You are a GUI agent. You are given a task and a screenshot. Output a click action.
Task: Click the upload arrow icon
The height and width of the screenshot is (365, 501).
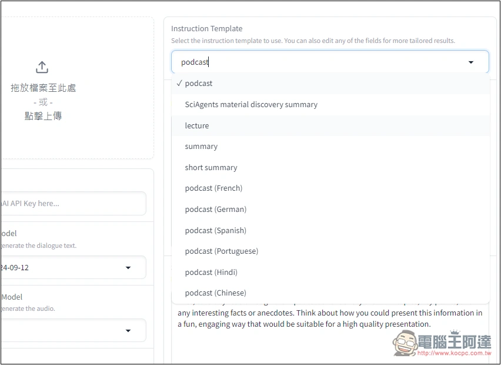42,67
